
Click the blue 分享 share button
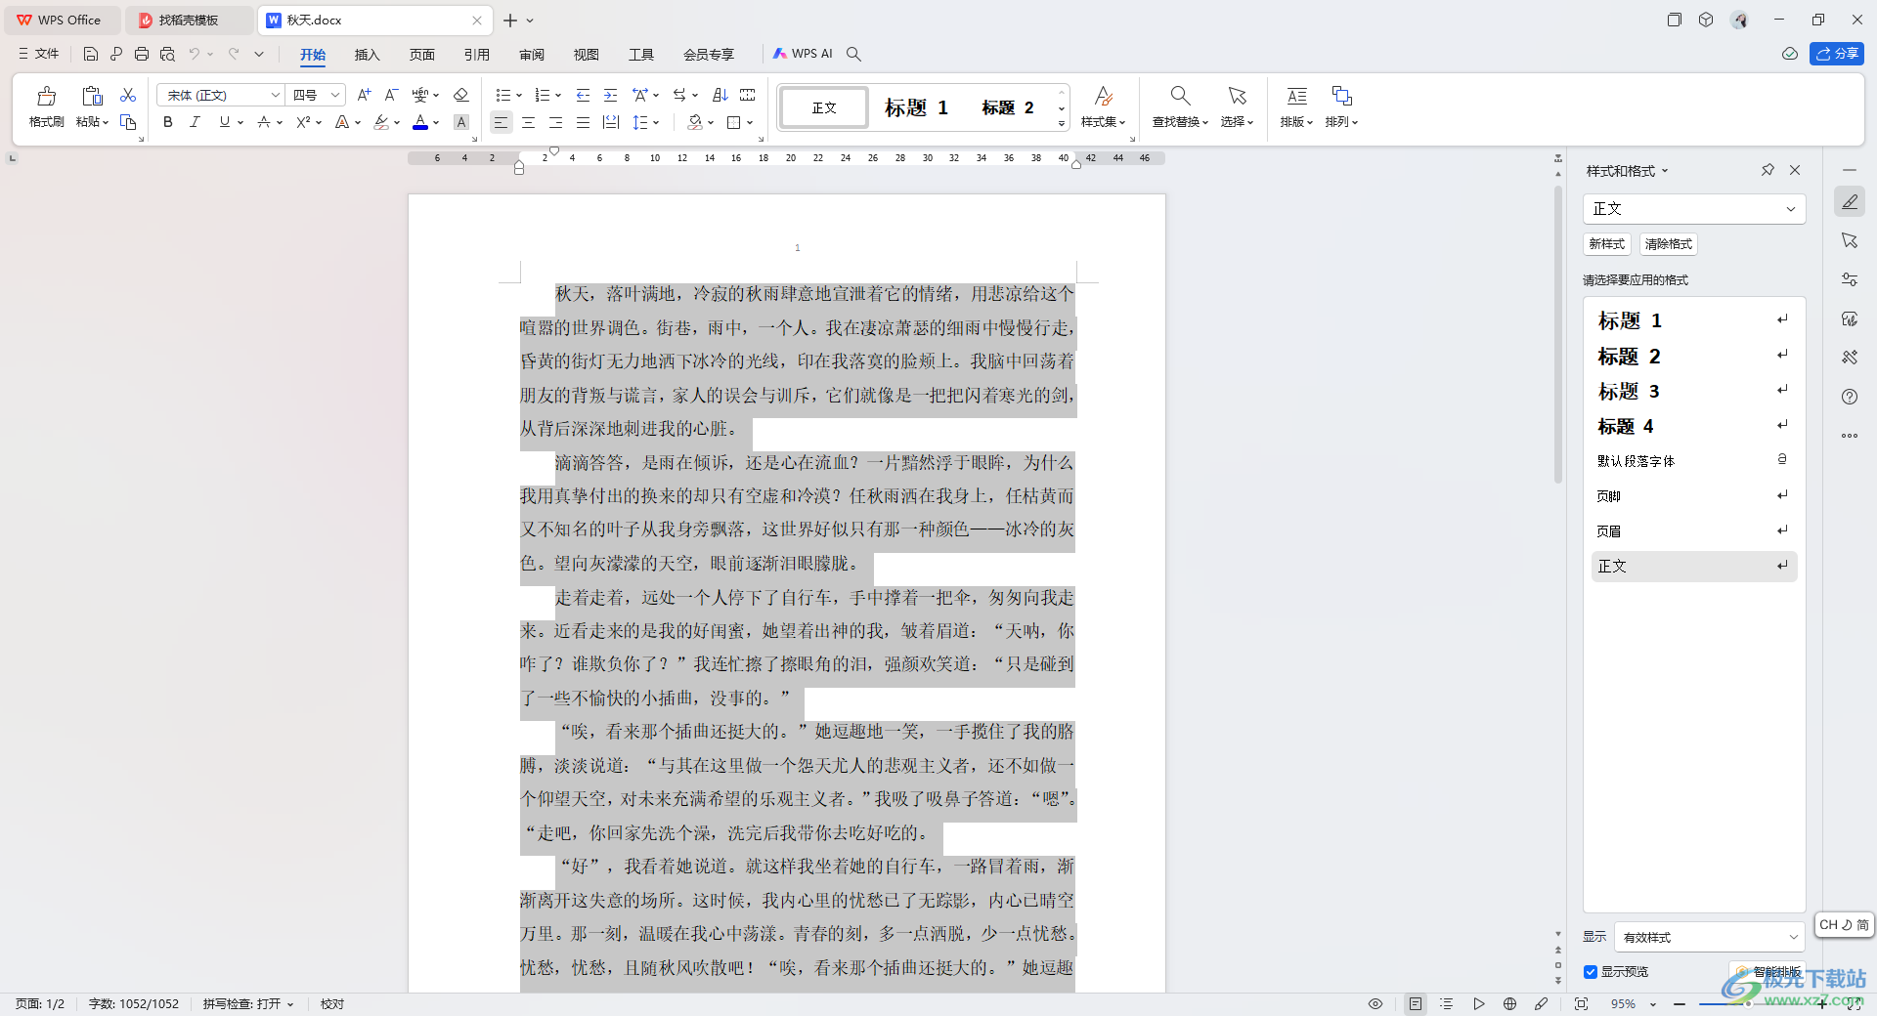[1837, 54]
